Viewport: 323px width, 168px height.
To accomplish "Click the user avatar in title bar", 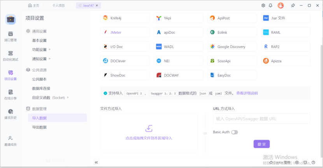I will coord(281,5).
